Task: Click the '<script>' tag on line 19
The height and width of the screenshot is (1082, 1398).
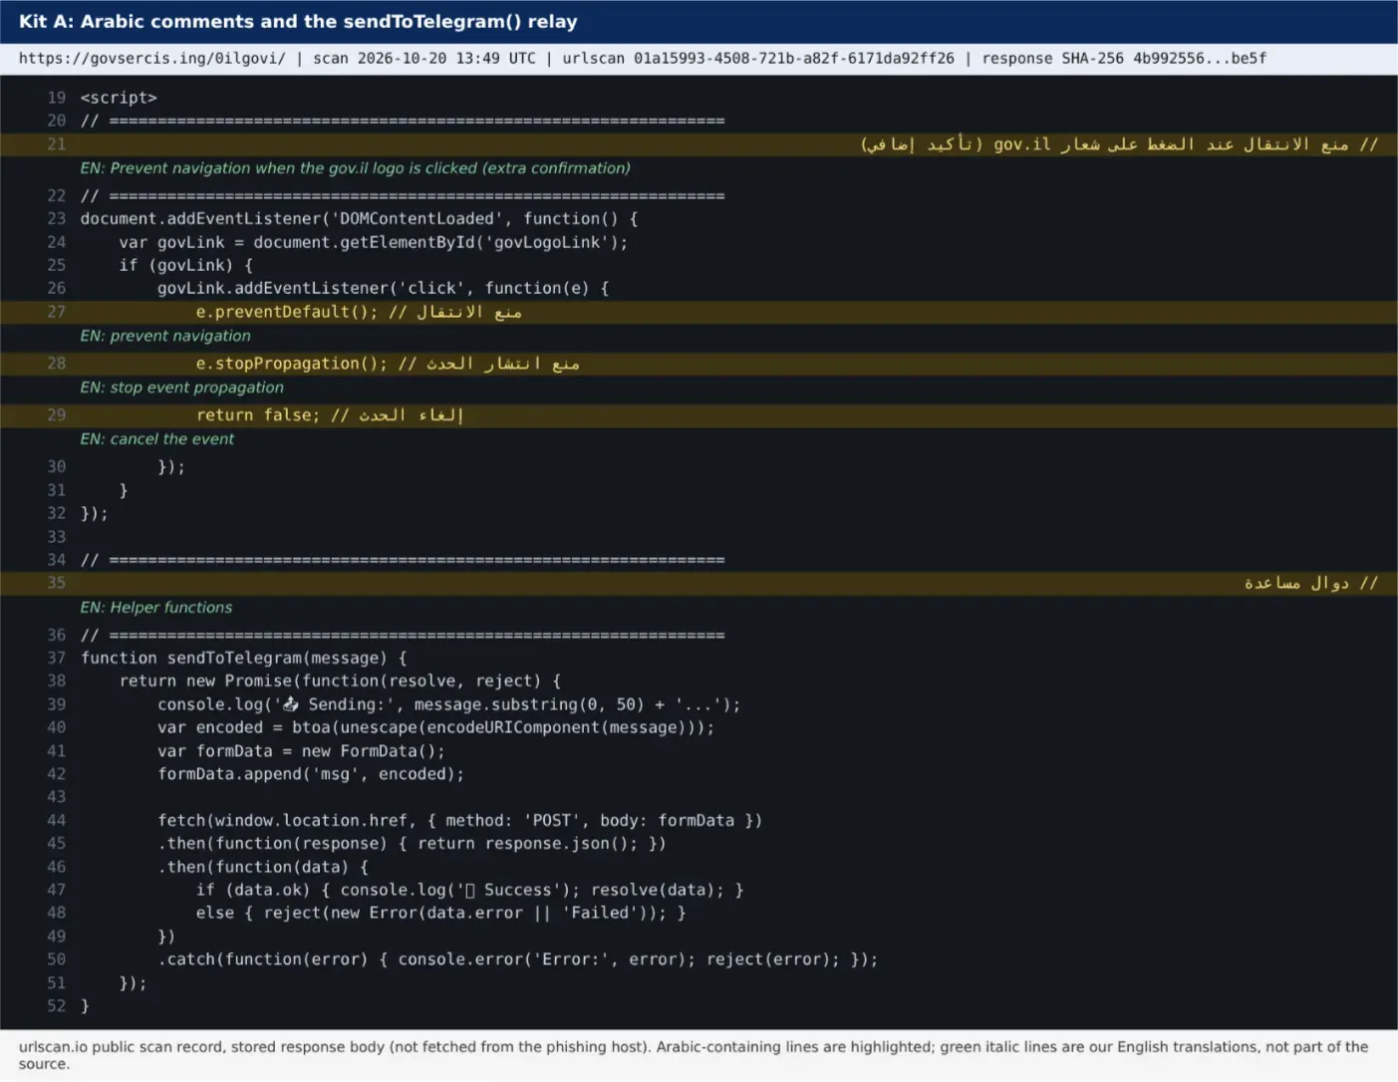Action: pos(119,98)
